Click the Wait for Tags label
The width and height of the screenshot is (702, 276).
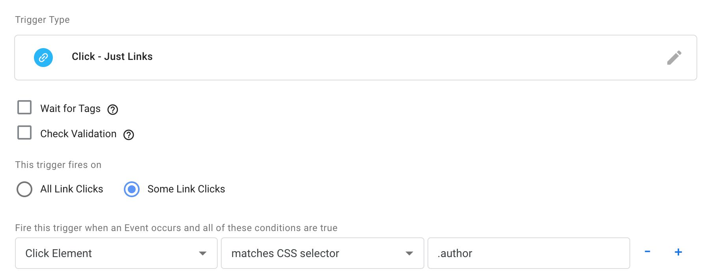pyautogui.click(x=71, y=108)
